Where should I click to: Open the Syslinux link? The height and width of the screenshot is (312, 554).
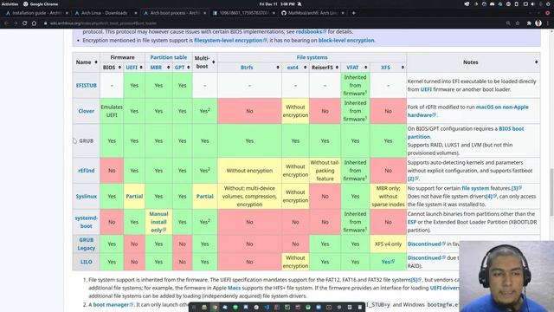click(87, 197)
